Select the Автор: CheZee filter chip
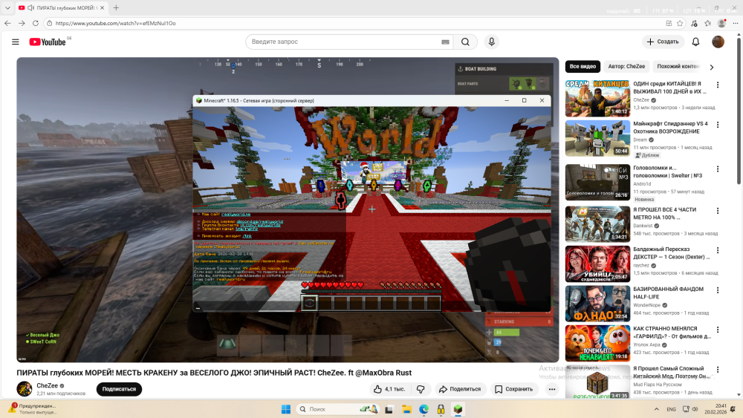 [626, 66]
